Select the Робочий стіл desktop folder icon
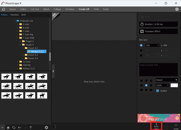 tap(18, 21)
